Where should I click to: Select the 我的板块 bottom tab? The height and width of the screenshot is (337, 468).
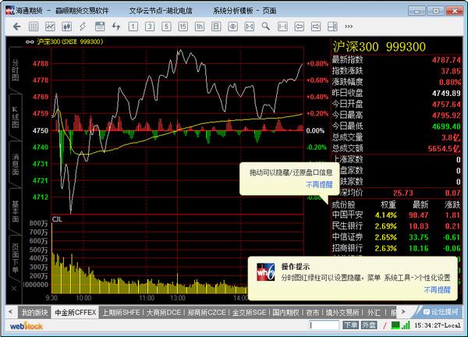coord(34,313)
